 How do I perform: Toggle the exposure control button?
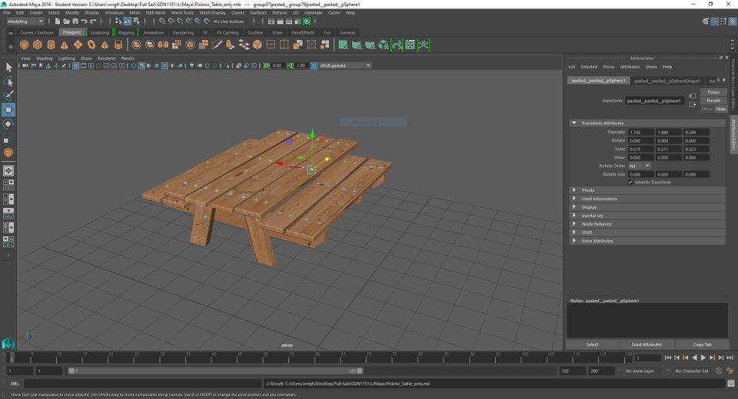[266, 66]
